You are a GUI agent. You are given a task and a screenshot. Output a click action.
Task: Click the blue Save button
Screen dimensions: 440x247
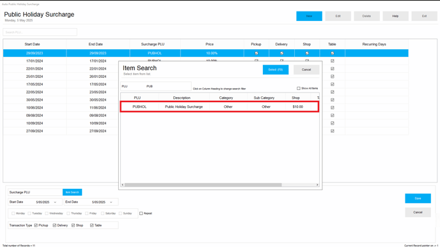coord(418,198)
